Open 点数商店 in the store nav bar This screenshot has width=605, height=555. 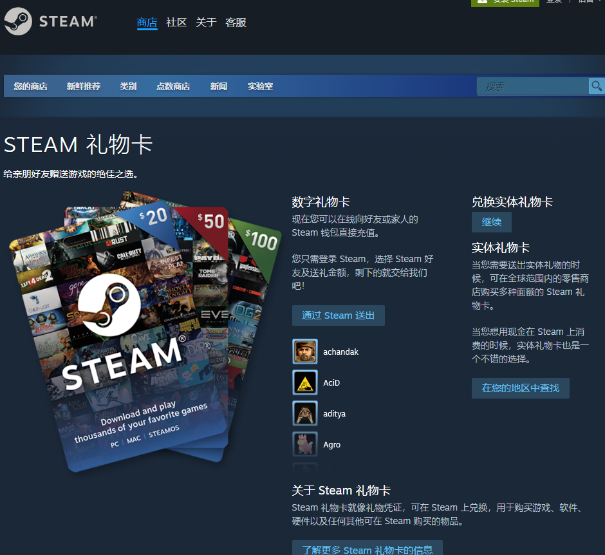click(173, 86)
